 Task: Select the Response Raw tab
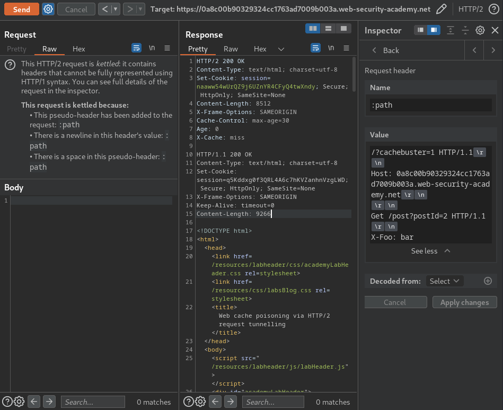(x=231, y=49)
